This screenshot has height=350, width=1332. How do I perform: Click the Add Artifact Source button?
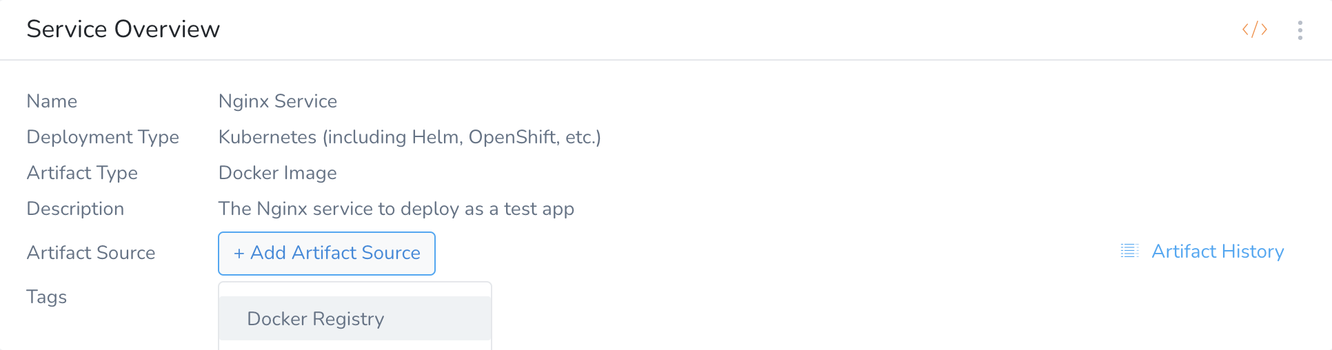pos(327,254)
